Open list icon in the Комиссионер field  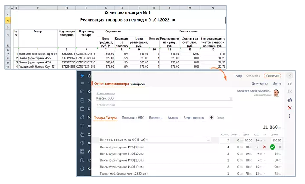(231, 98)
